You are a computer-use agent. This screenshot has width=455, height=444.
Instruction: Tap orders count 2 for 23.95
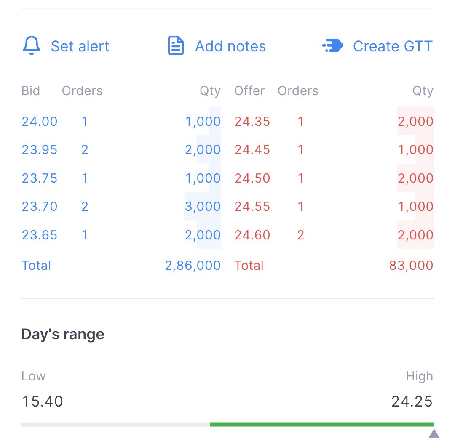pyautogui.click(x=84, y=150)
